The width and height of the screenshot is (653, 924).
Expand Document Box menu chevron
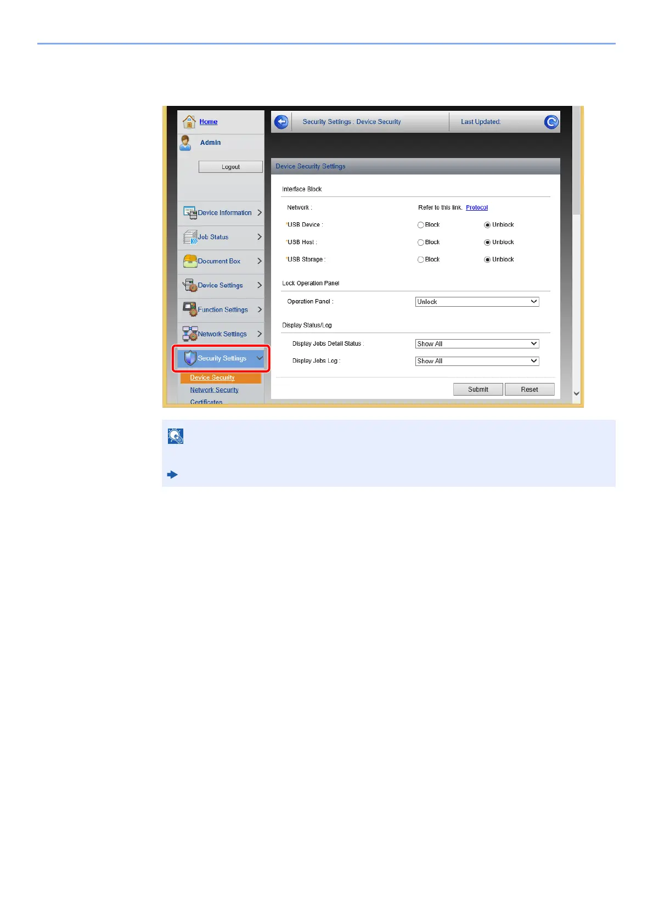point(260,261)
